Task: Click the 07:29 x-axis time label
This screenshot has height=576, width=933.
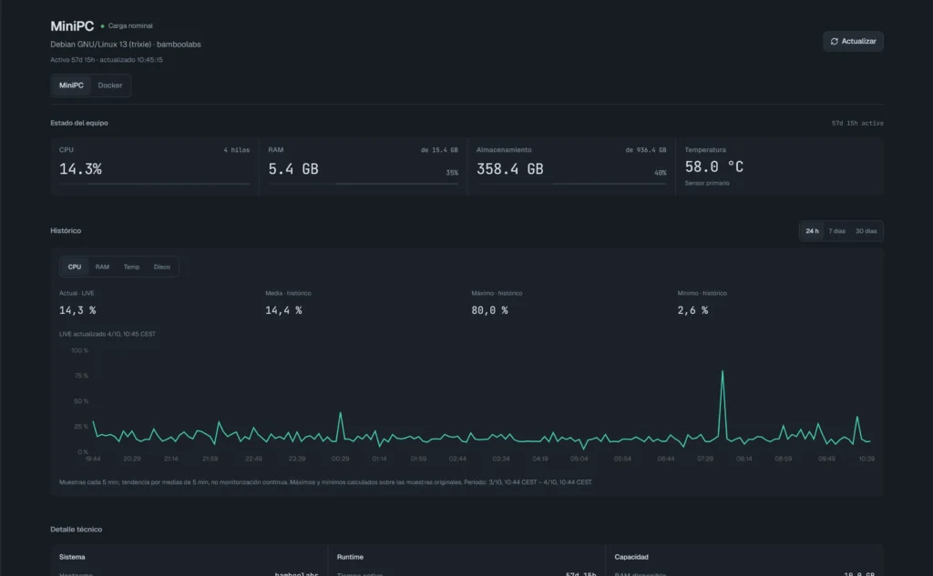Action: (705, 459)
